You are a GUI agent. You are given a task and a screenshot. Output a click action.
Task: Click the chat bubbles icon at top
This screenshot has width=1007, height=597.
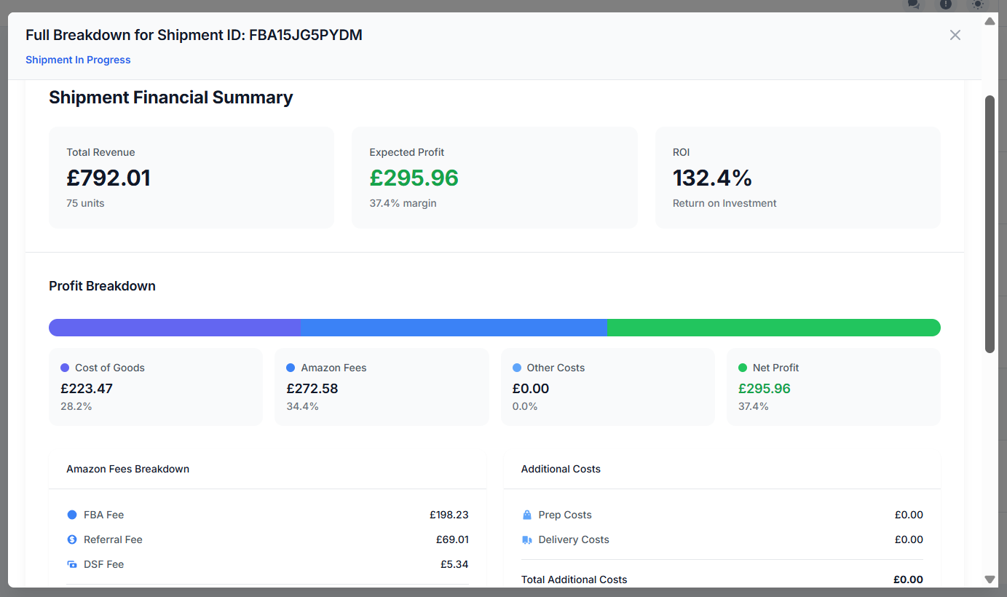pyautogui.click(x=914, y=4)
